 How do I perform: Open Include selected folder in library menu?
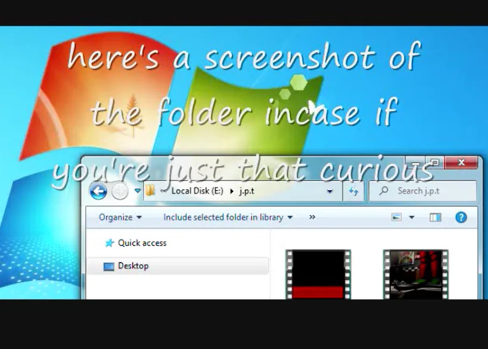point(228,217)
